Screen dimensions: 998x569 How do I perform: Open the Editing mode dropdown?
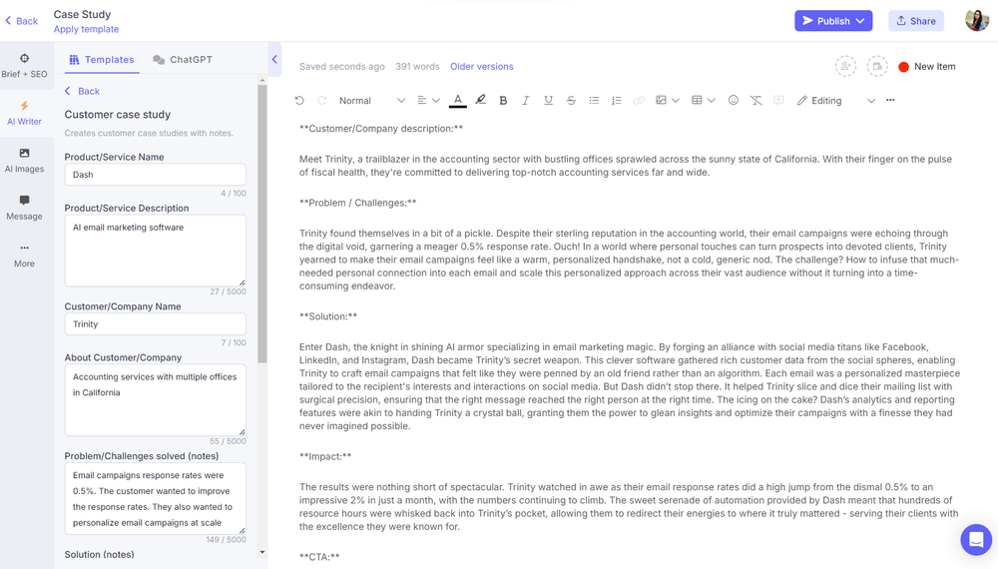835,101
